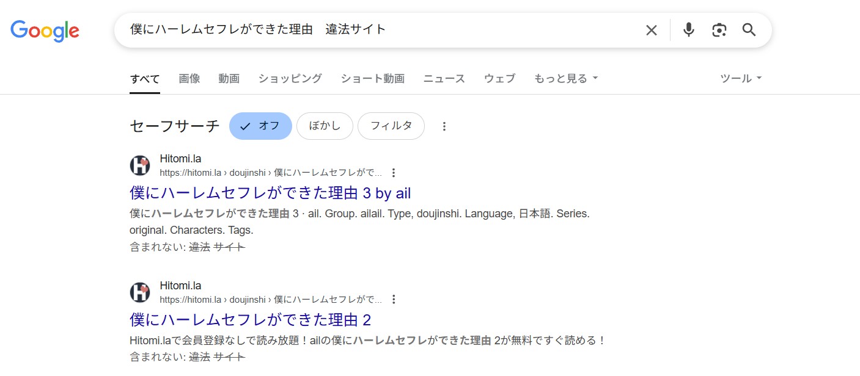Open the result titled 僕にハーレムセフレができた理由 2
860x376 pixels.
[250, 320]
